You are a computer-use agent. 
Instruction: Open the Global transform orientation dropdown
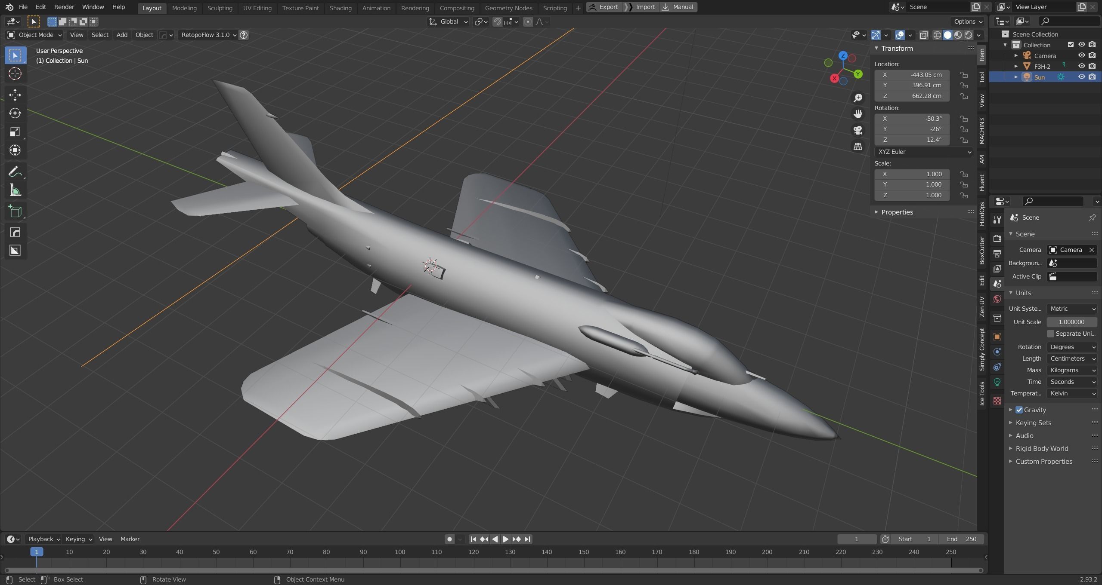click(449, 21)
